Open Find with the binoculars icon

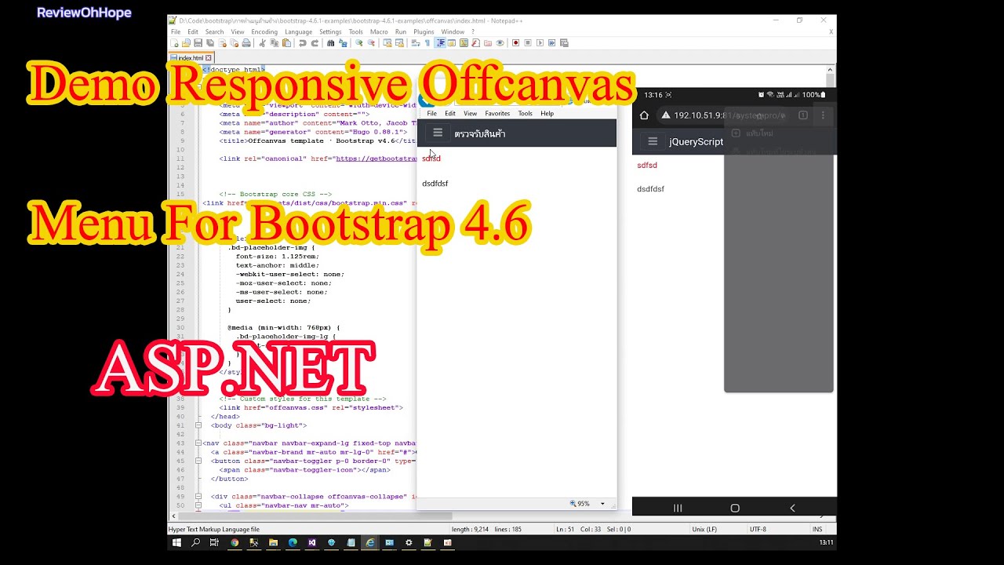click(x=331, y=42)
